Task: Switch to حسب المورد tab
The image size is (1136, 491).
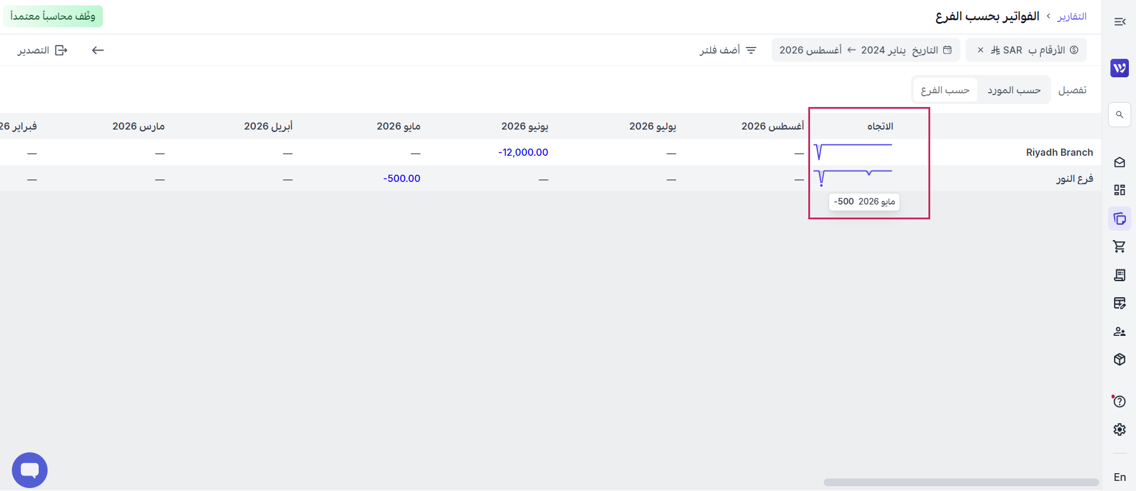Action: point(1014,90)
